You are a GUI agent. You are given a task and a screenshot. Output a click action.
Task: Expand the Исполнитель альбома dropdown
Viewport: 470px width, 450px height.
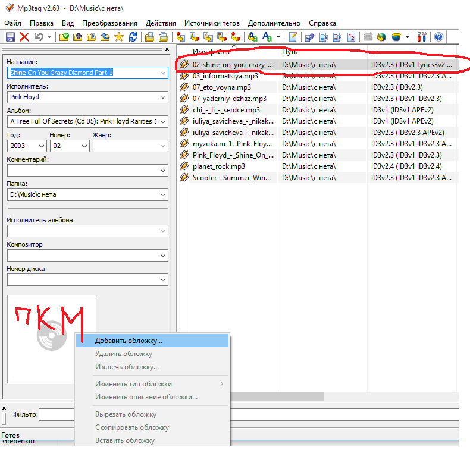click(x=163, y=231)
